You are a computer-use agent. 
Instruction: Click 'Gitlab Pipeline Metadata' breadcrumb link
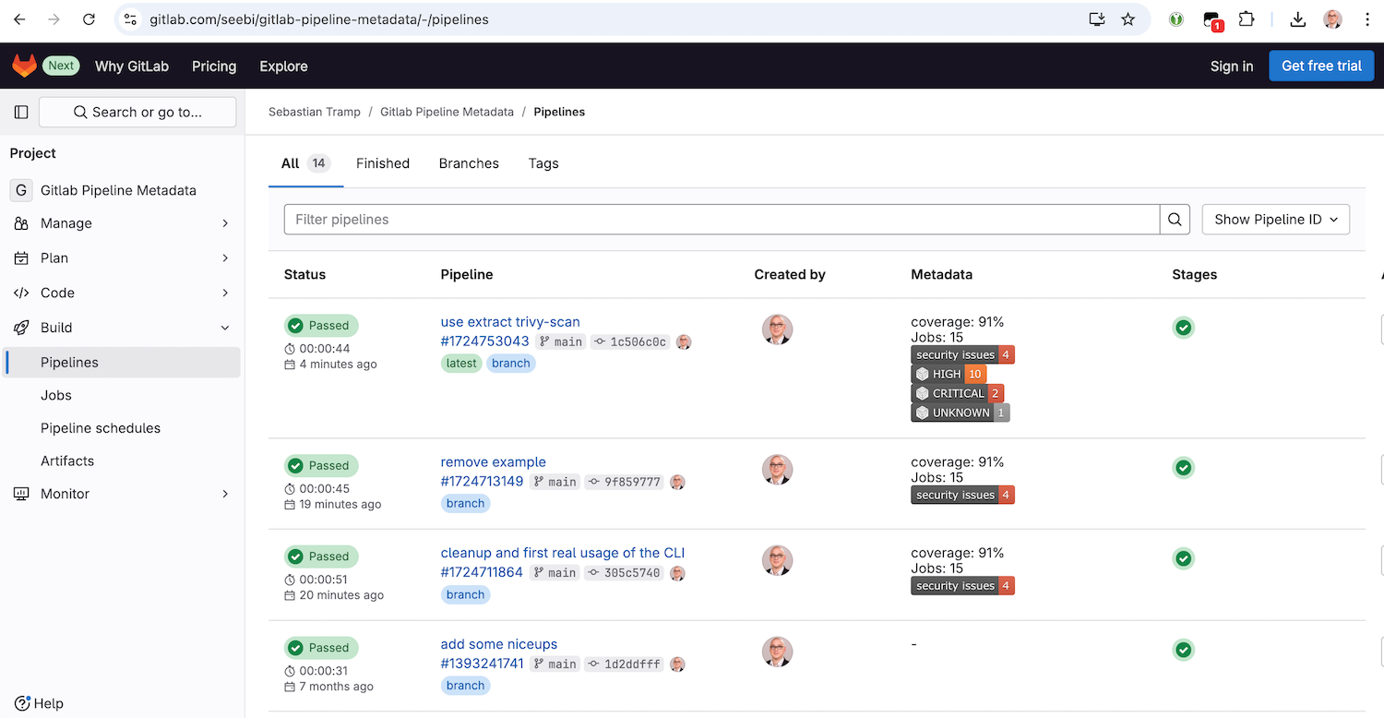[447, 112]
